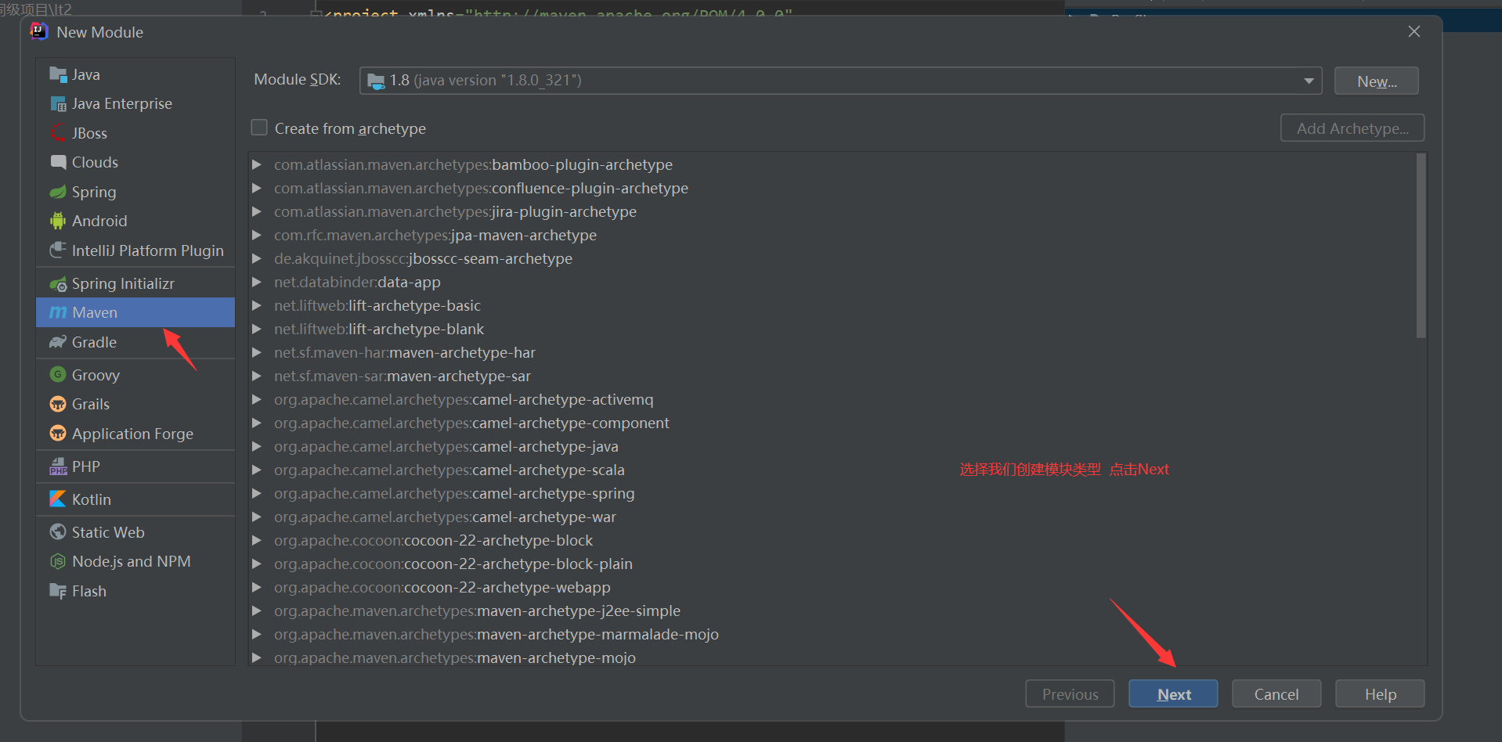Expand net.databinder data-app arrow
Screen dimensions: 1502x742
coord(256,282)
